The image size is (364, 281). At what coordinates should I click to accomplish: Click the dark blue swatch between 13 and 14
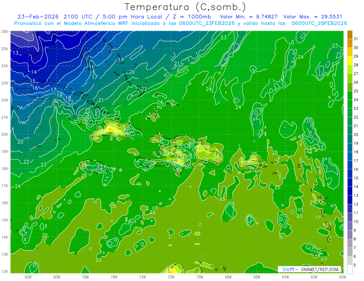pyautogui.click(x=350, y=191)
